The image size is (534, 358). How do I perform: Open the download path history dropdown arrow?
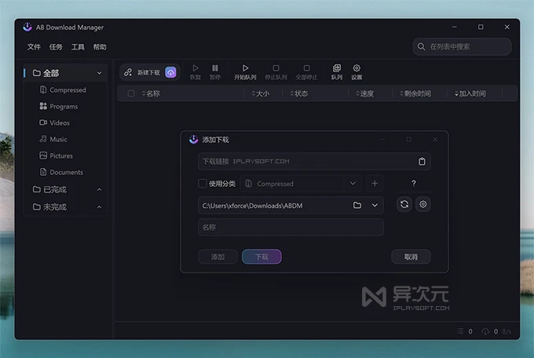[375, 206]
